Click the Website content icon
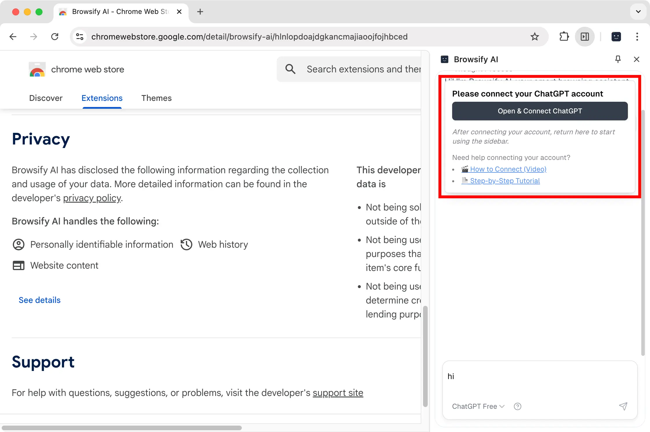The image size is (650, 432). click(19, 265)
